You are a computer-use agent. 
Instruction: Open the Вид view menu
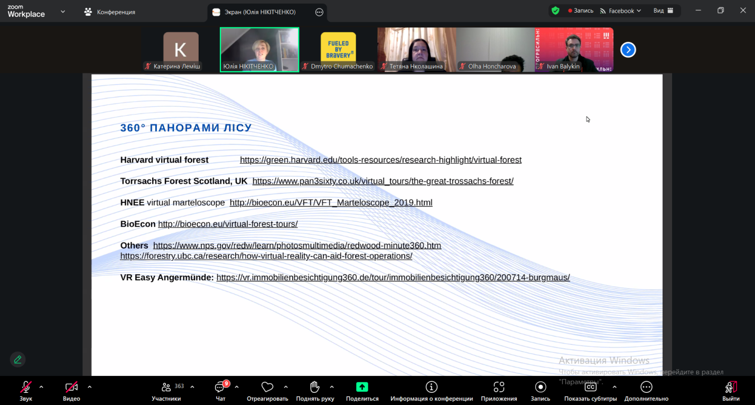click(x=663, y=11)
